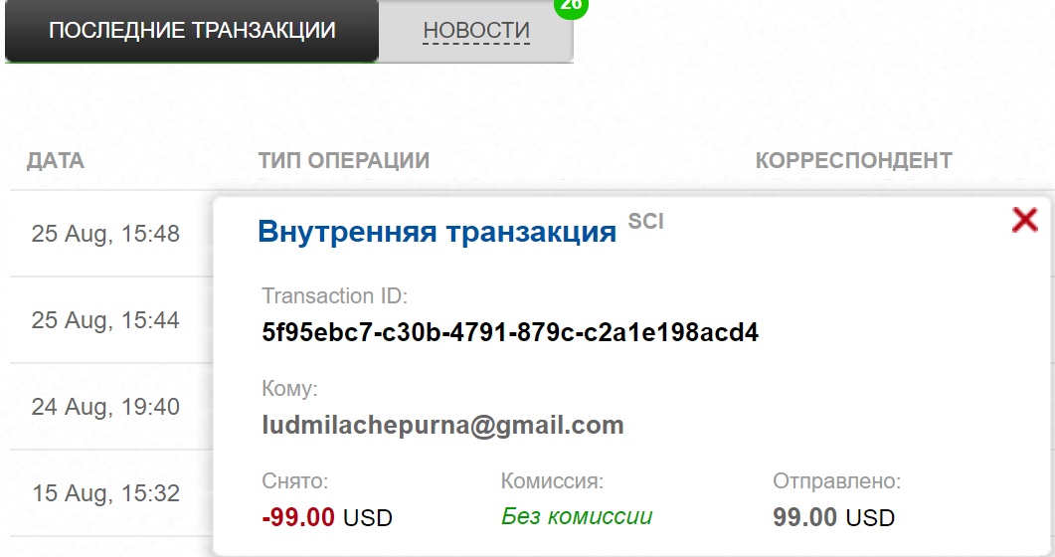Click the Transaction ID label
This screenshot has width=1055, height=557.
[334, 296]
